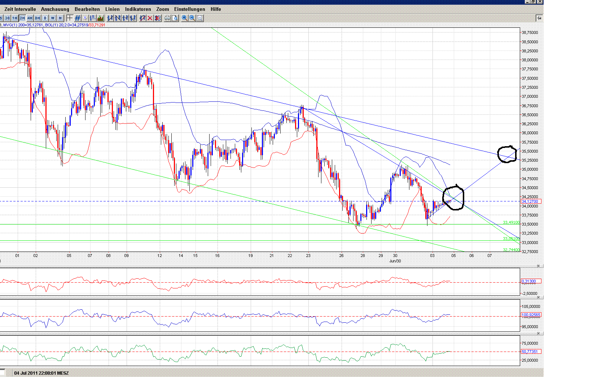The image size is (606, 379).
Task: Click the indicator value 0,31300
Action: [x=531, y=281]
